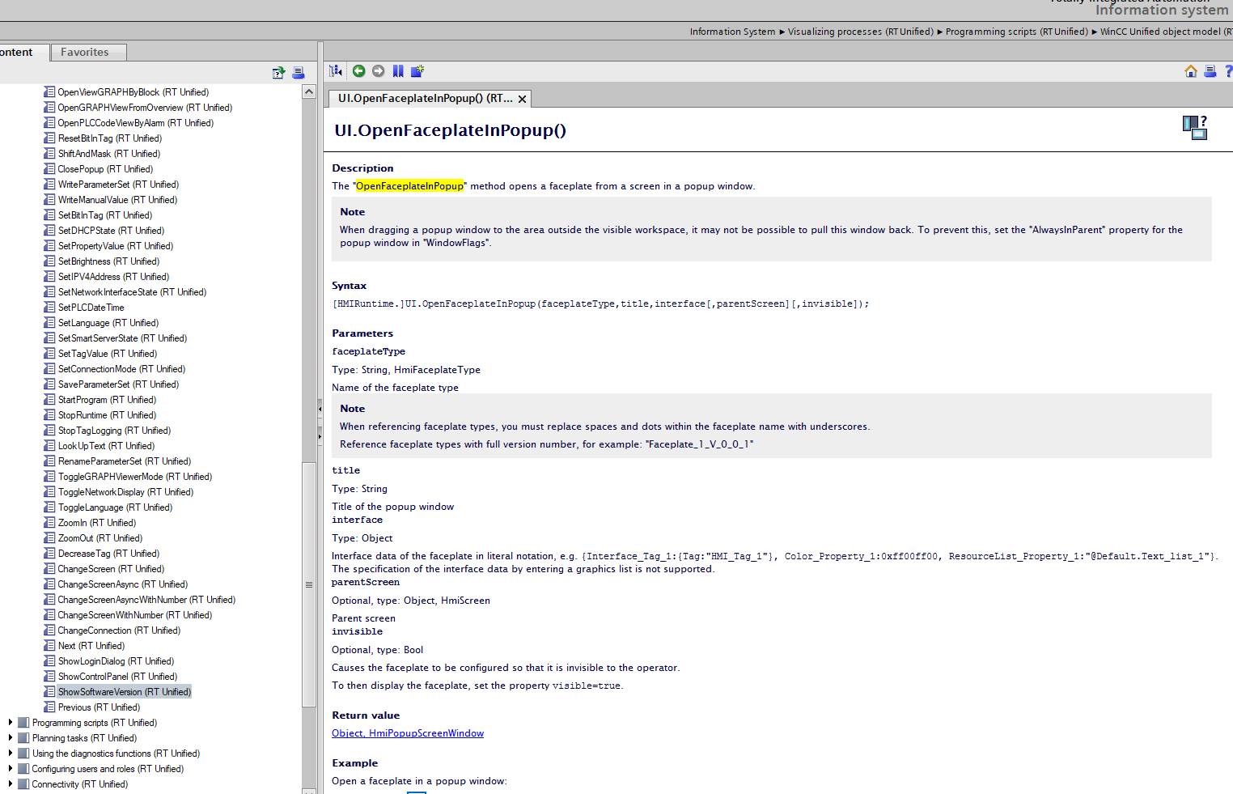The height and width of the screenshot is (794, 1233).
Task: Switch to the Favorites tab
Action: [x=85, y=52]
